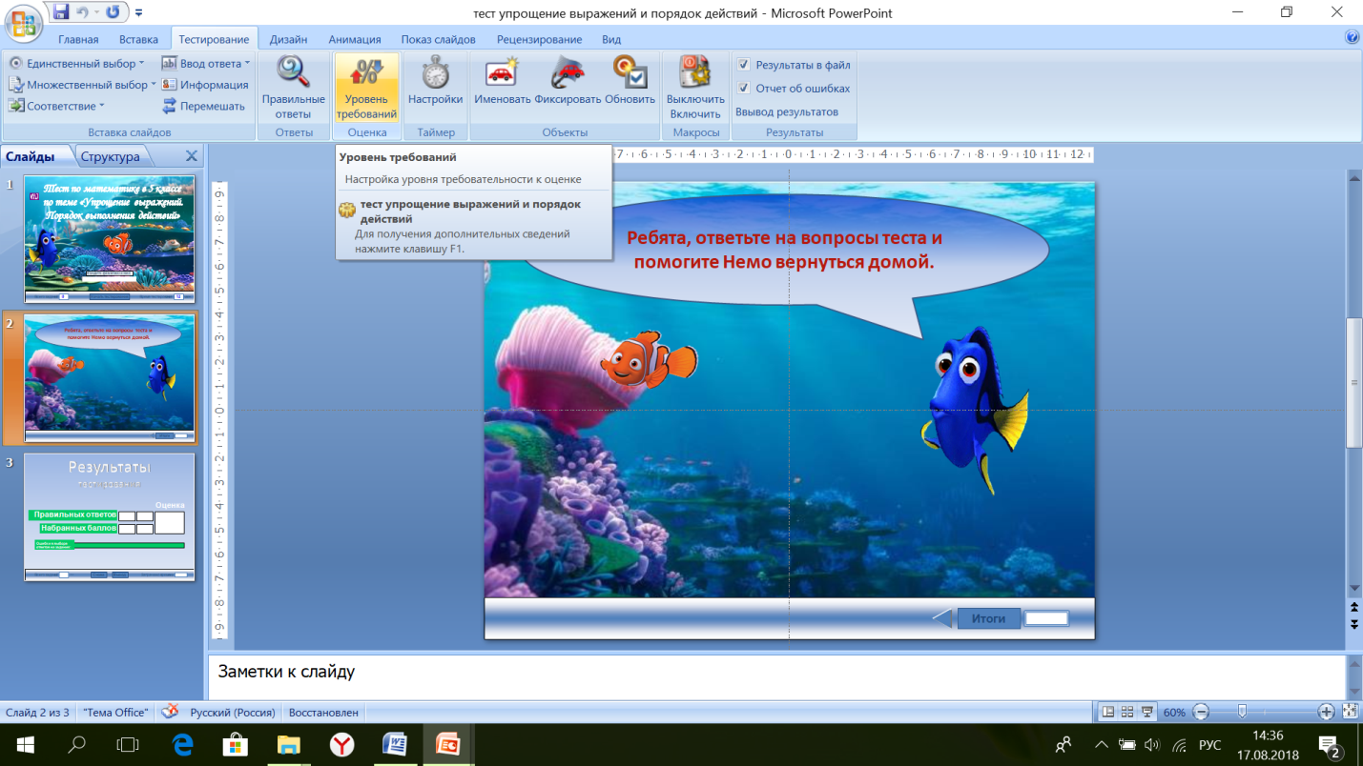Fit slide to current window

coord(1350,712)
